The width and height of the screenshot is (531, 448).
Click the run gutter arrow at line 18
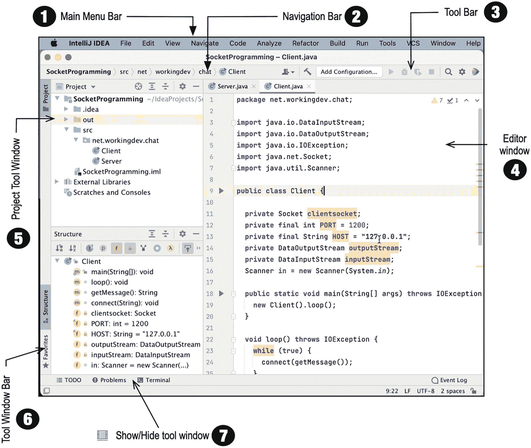click(221, 293)
